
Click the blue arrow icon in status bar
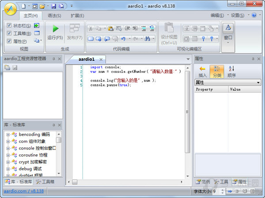[230, 191]
